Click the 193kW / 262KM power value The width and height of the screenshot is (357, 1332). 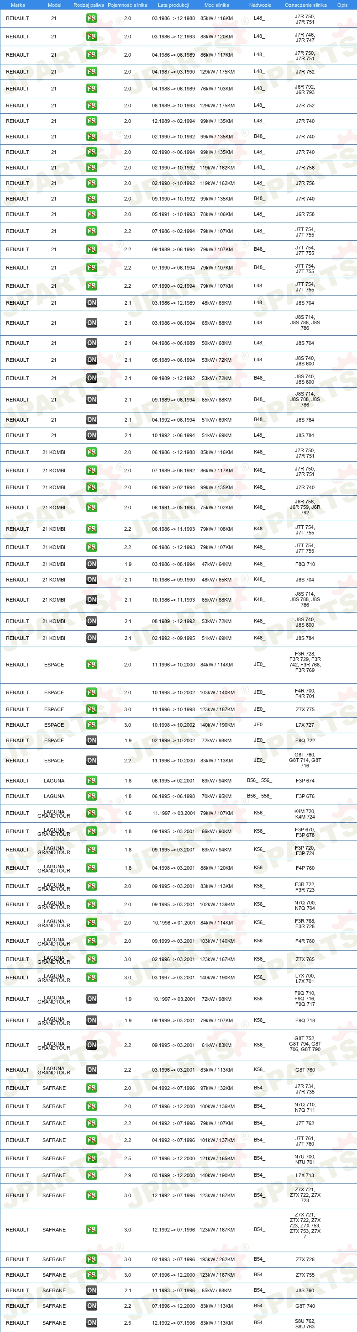pyautogui.click(x=217, y=1259)
